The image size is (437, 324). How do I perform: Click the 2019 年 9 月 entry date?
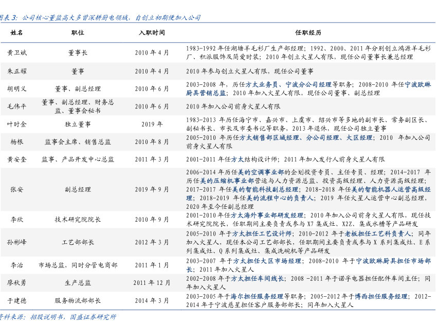(152, 189)
